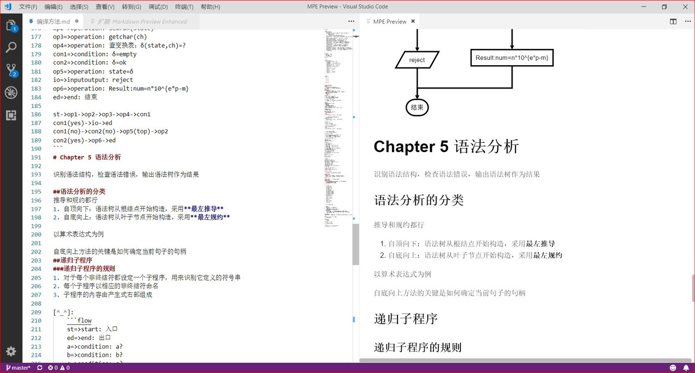
Task: Open the Extensions view in activity bar
Action: [x=11, y=115]
